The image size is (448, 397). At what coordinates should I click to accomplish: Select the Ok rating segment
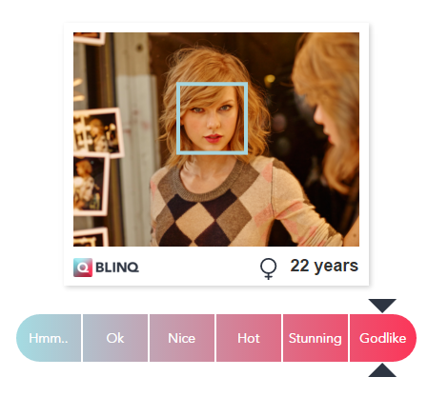[115, 338]
